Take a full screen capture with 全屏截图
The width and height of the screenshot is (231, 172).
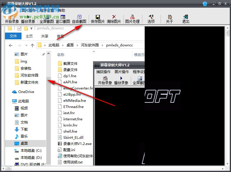tap(47, 19)
